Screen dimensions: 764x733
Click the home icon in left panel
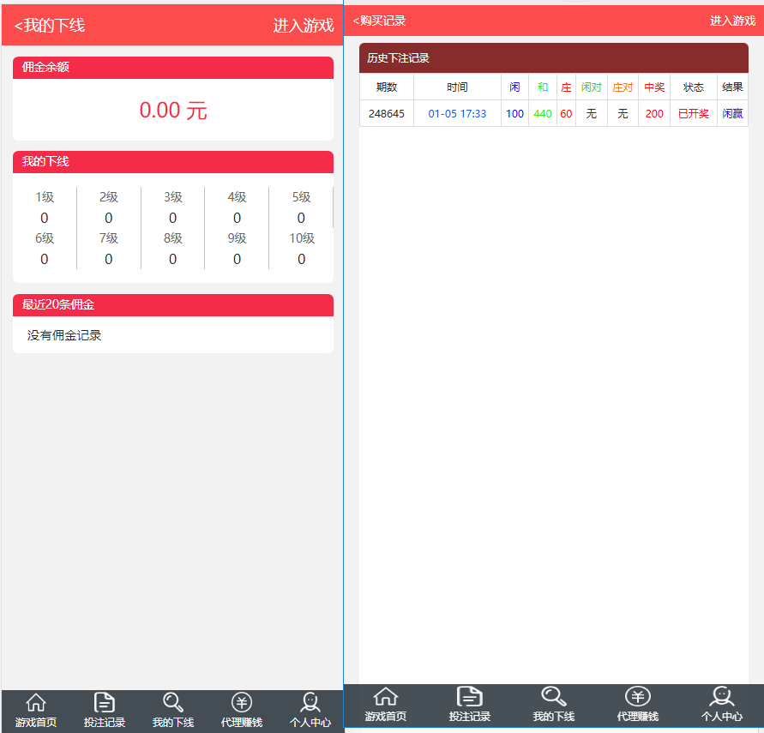click(36, 703)
